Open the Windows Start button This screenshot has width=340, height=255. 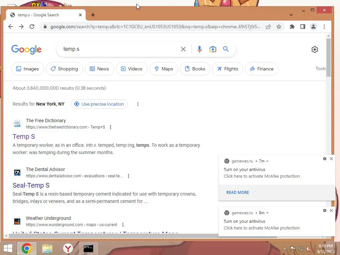(x=8, y=248)
